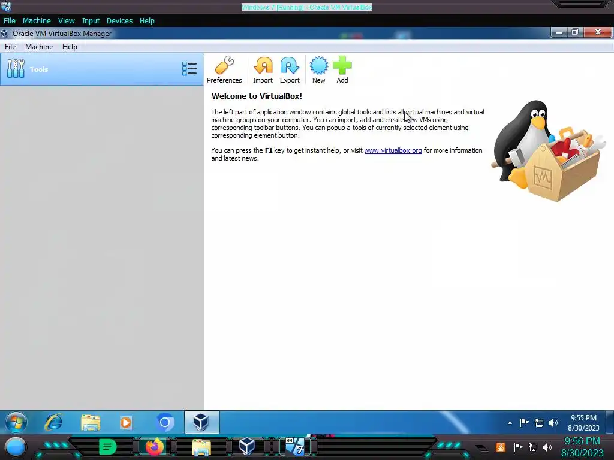The width and height of the screenshot is (614, 460).
Task: Click the Show Desktop strip on guest taskbar
Action: (x=610, y=422)
